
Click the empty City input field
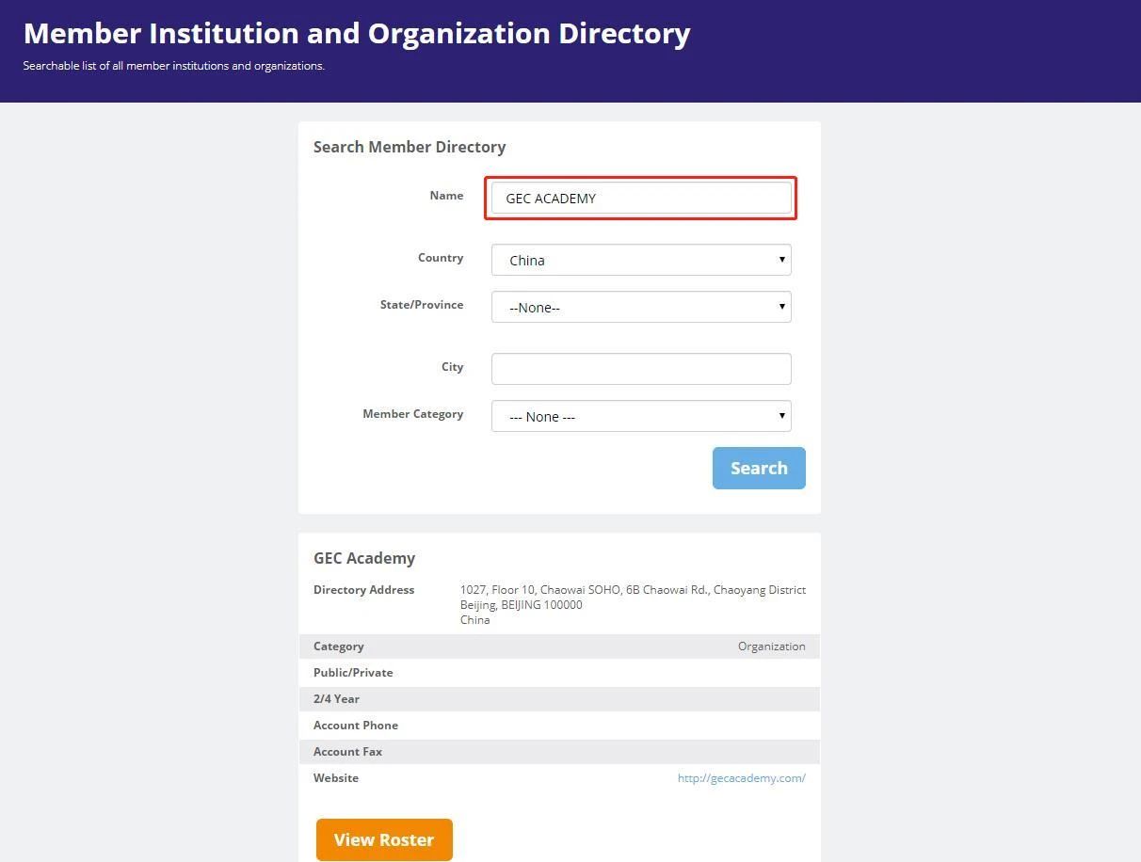coord(641,369)
